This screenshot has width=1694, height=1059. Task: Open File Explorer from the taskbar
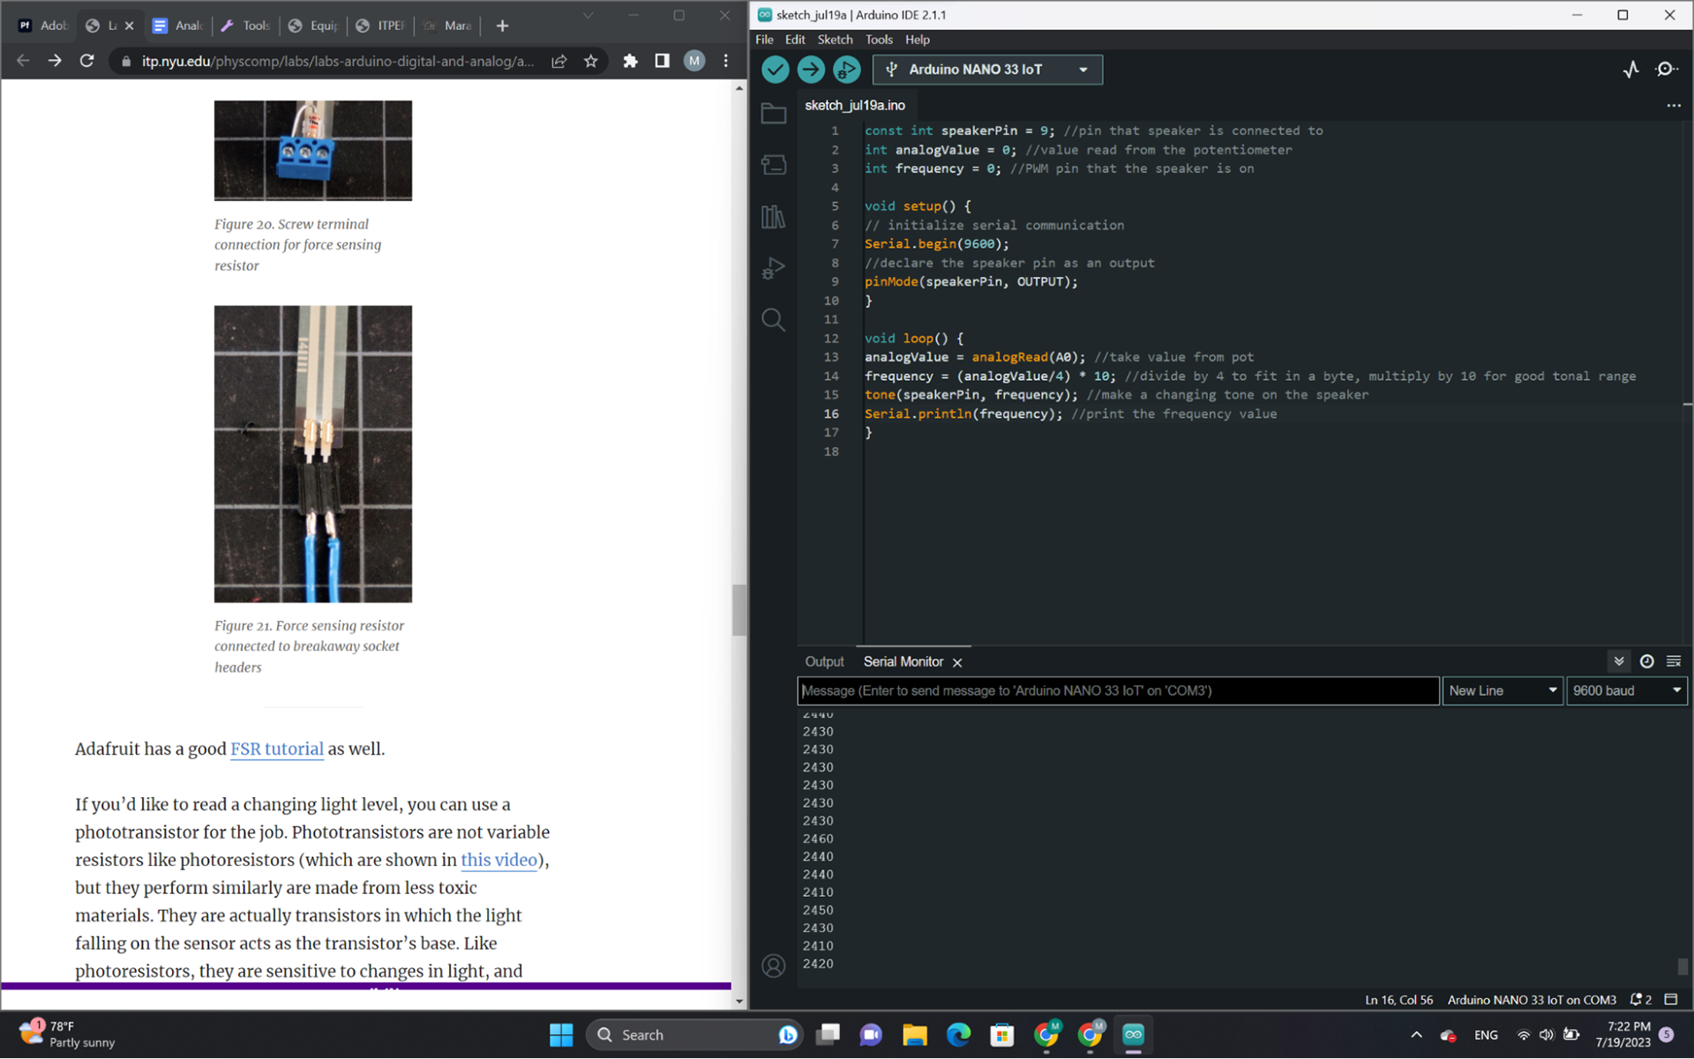[x=915, y=1035]
